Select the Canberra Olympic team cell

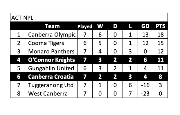(52, 35)
